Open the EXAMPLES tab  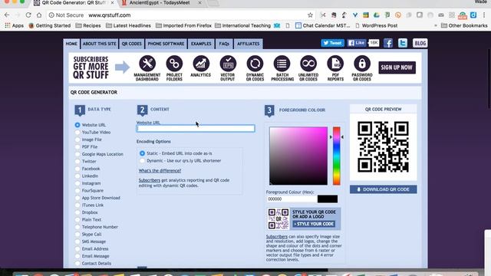tap(201, 44)
